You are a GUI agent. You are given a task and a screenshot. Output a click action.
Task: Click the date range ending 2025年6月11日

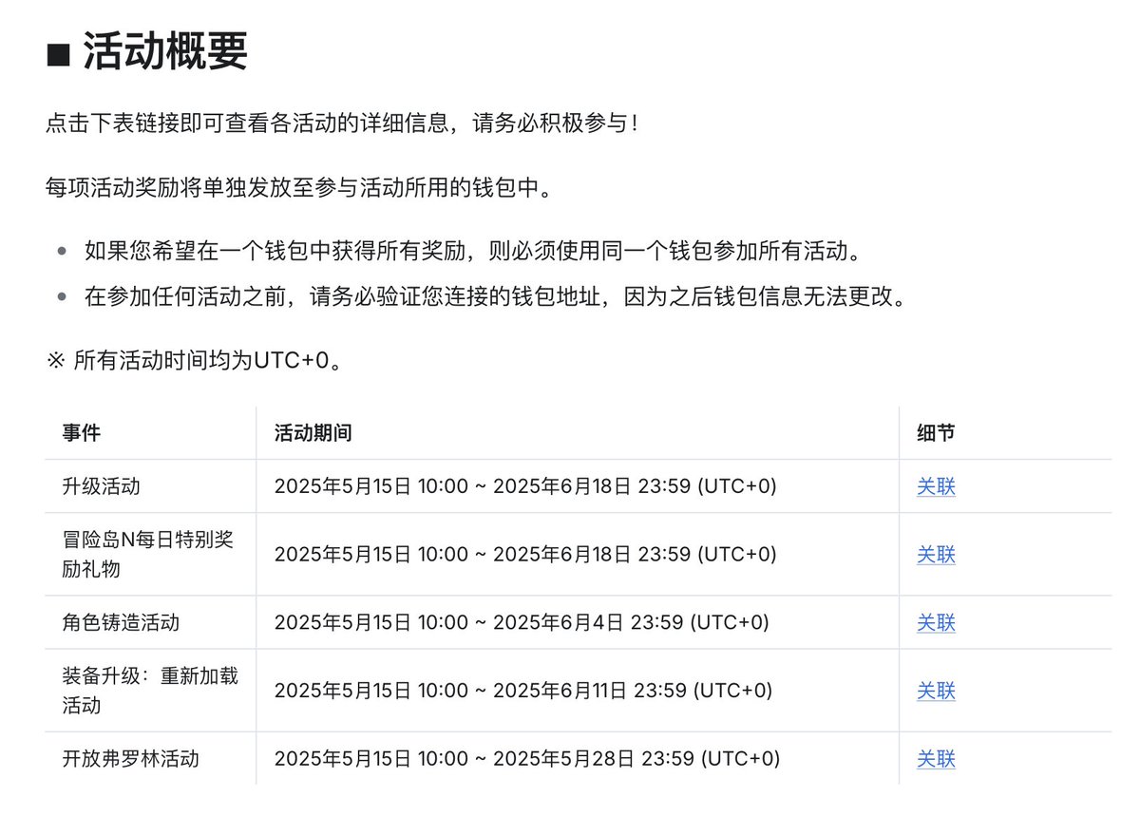[x=523, y=691]
